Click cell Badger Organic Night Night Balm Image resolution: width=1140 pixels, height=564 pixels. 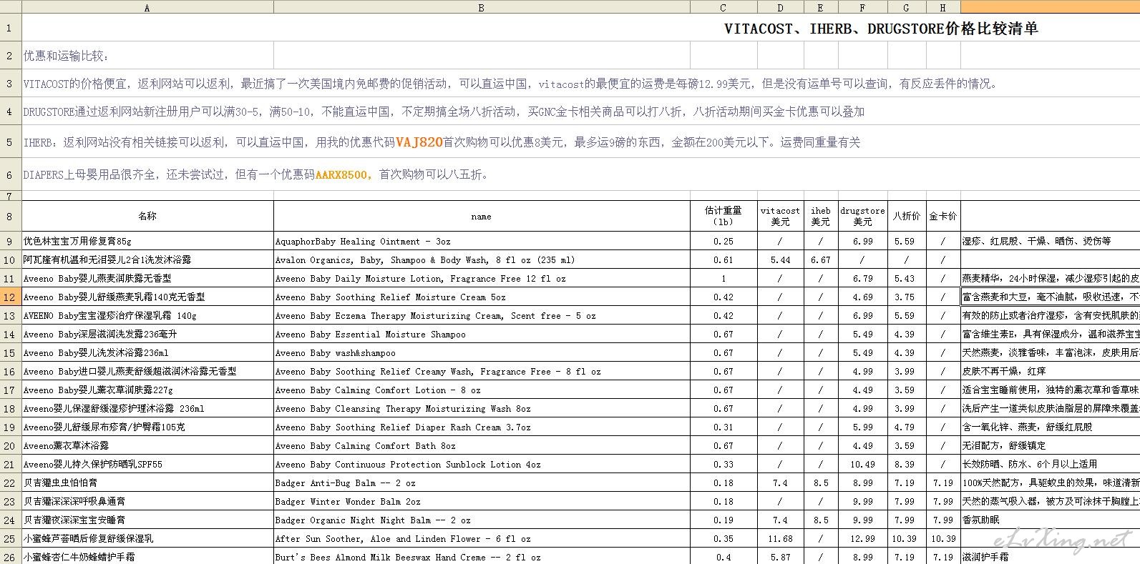click(482, 520)
